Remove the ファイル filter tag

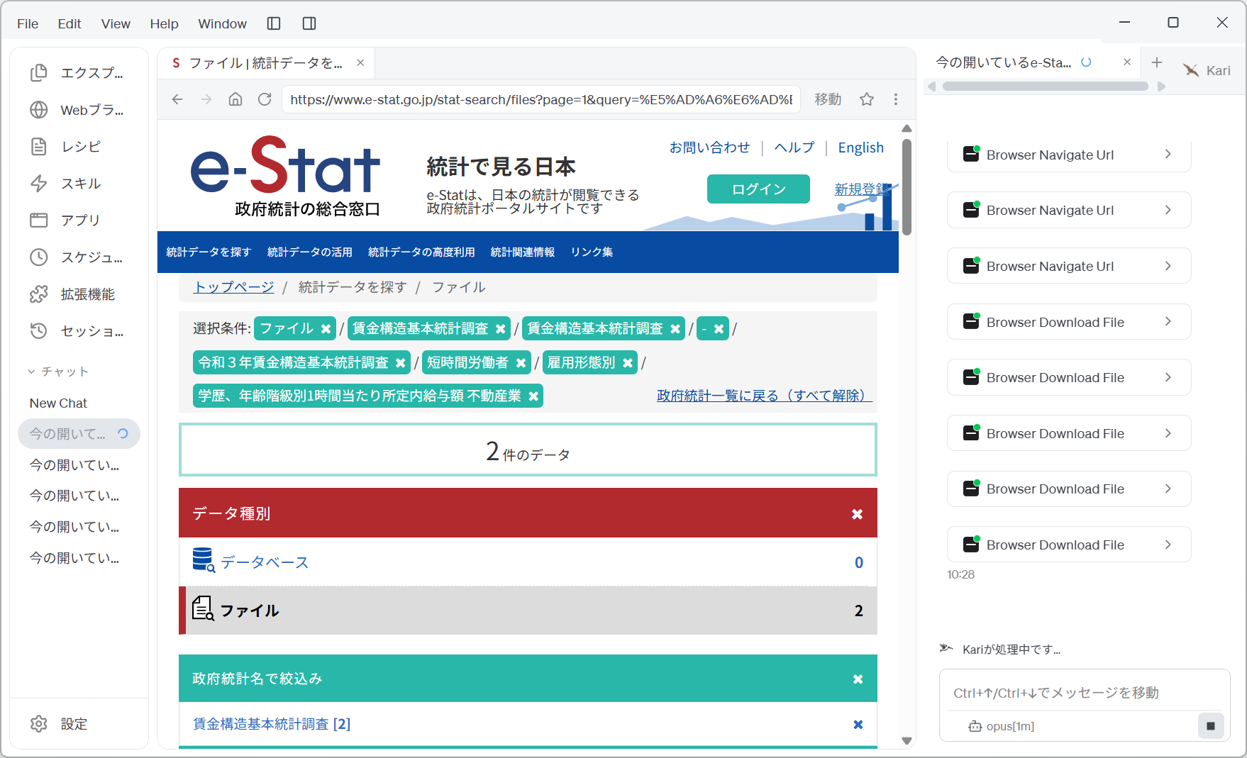pos(326,328)
